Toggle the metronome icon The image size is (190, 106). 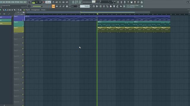pos(53,2)
